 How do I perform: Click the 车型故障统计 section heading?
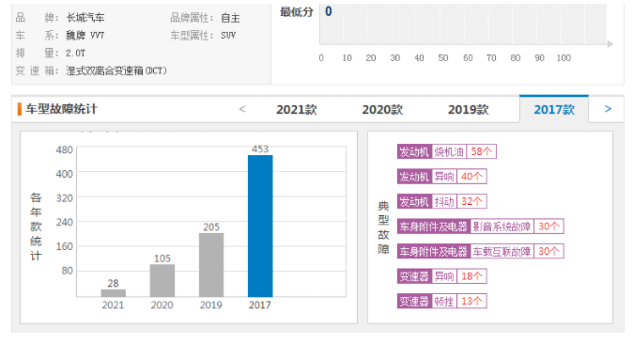pyautogui.click(x=61, y=109)
